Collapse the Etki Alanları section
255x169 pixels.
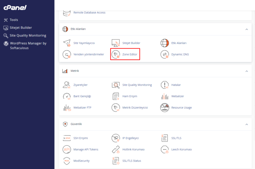(x=246, y=29)
